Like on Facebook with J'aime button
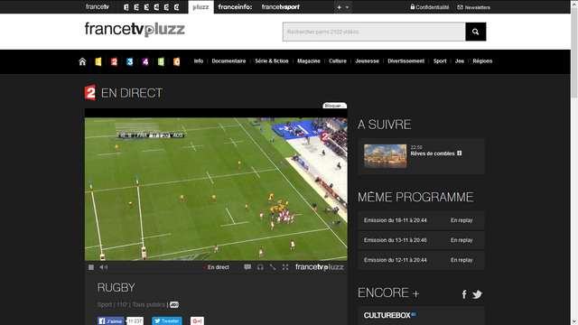This screenshot has width=578, height=325. 110,321
